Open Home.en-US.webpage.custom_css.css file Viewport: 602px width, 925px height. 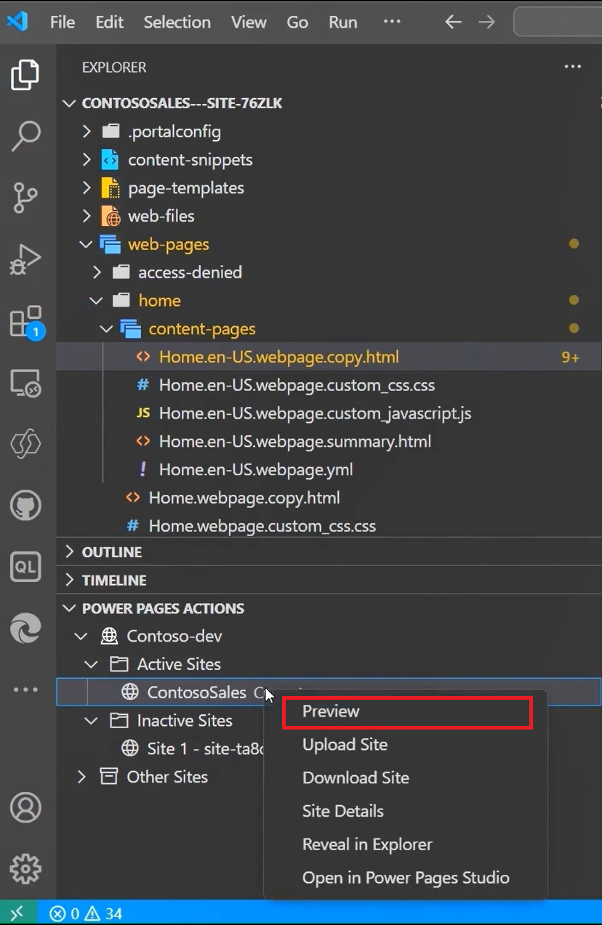coord(329,386)
